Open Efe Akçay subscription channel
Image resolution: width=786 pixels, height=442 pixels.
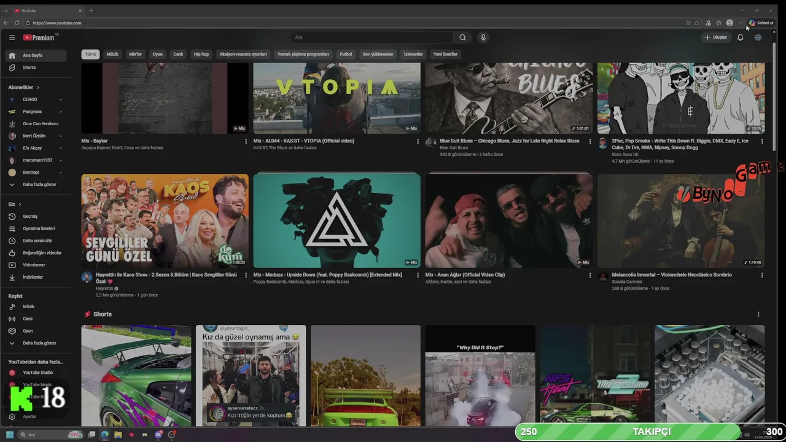click(x=36, y=148)
